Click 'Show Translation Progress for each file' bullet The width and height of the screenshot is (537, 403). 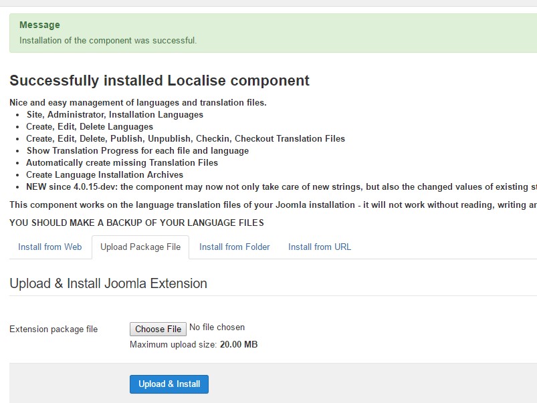(x=138, y=150)
